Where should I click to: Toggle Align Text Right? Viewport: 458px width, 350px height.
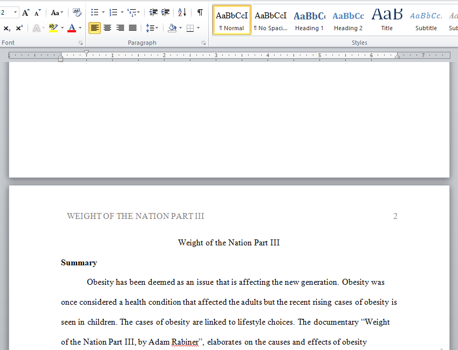pyautogui.click(x=120, y=28)
